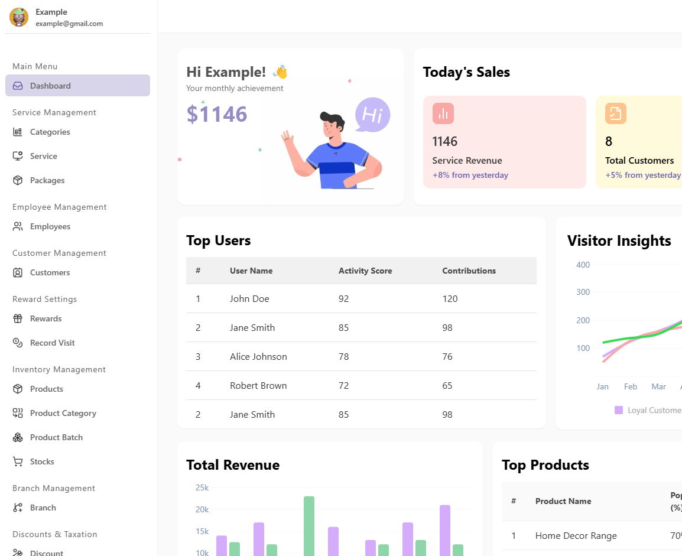Image resolution: width=682 pixels, height=556 pixels.
Task: Click the Employees people icon
Action: pos(18,226)
